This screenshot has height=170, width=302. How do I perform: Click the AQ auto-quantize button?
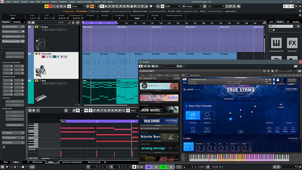(32, 167)
